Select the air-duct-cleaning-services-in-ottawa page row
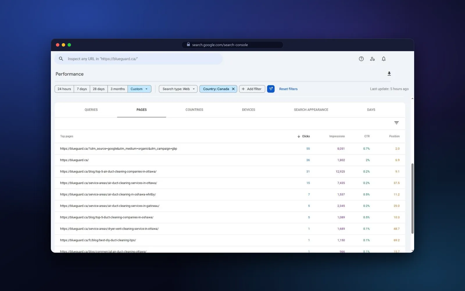Viewport: 465px width, 291px height. [230, 183]
